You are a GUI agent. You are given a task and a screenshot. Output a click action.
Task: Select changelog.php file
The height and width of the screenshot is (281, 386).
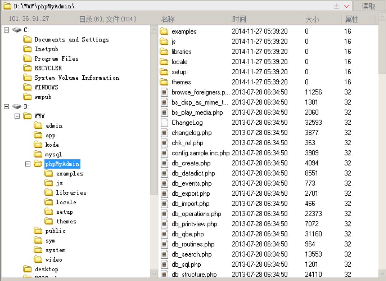pyautogui.click(x=192, y=133)
